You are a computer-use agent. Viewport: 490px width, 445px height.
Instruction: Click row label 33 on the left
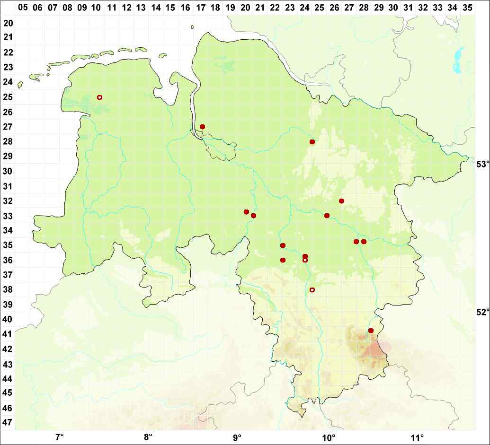[x=8, y=216]
